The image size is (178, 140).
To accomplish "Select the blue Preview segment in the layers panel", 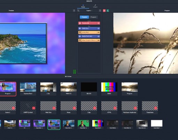I will 84,17.
